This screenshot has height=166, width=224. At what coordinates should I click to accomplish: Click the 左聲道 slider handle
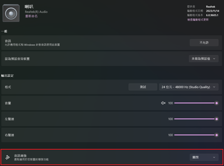point(216,119)
